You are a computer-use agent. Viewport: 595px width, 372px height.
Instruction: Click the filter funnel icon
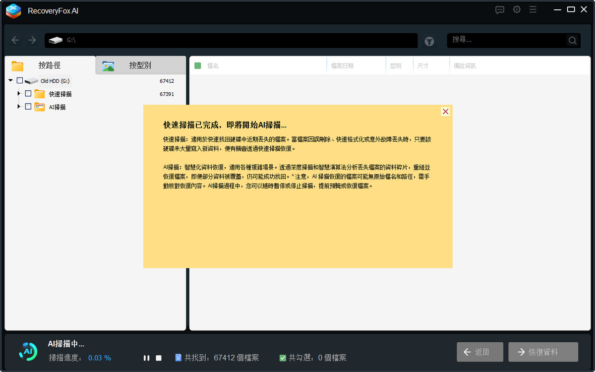pos(429,41)
